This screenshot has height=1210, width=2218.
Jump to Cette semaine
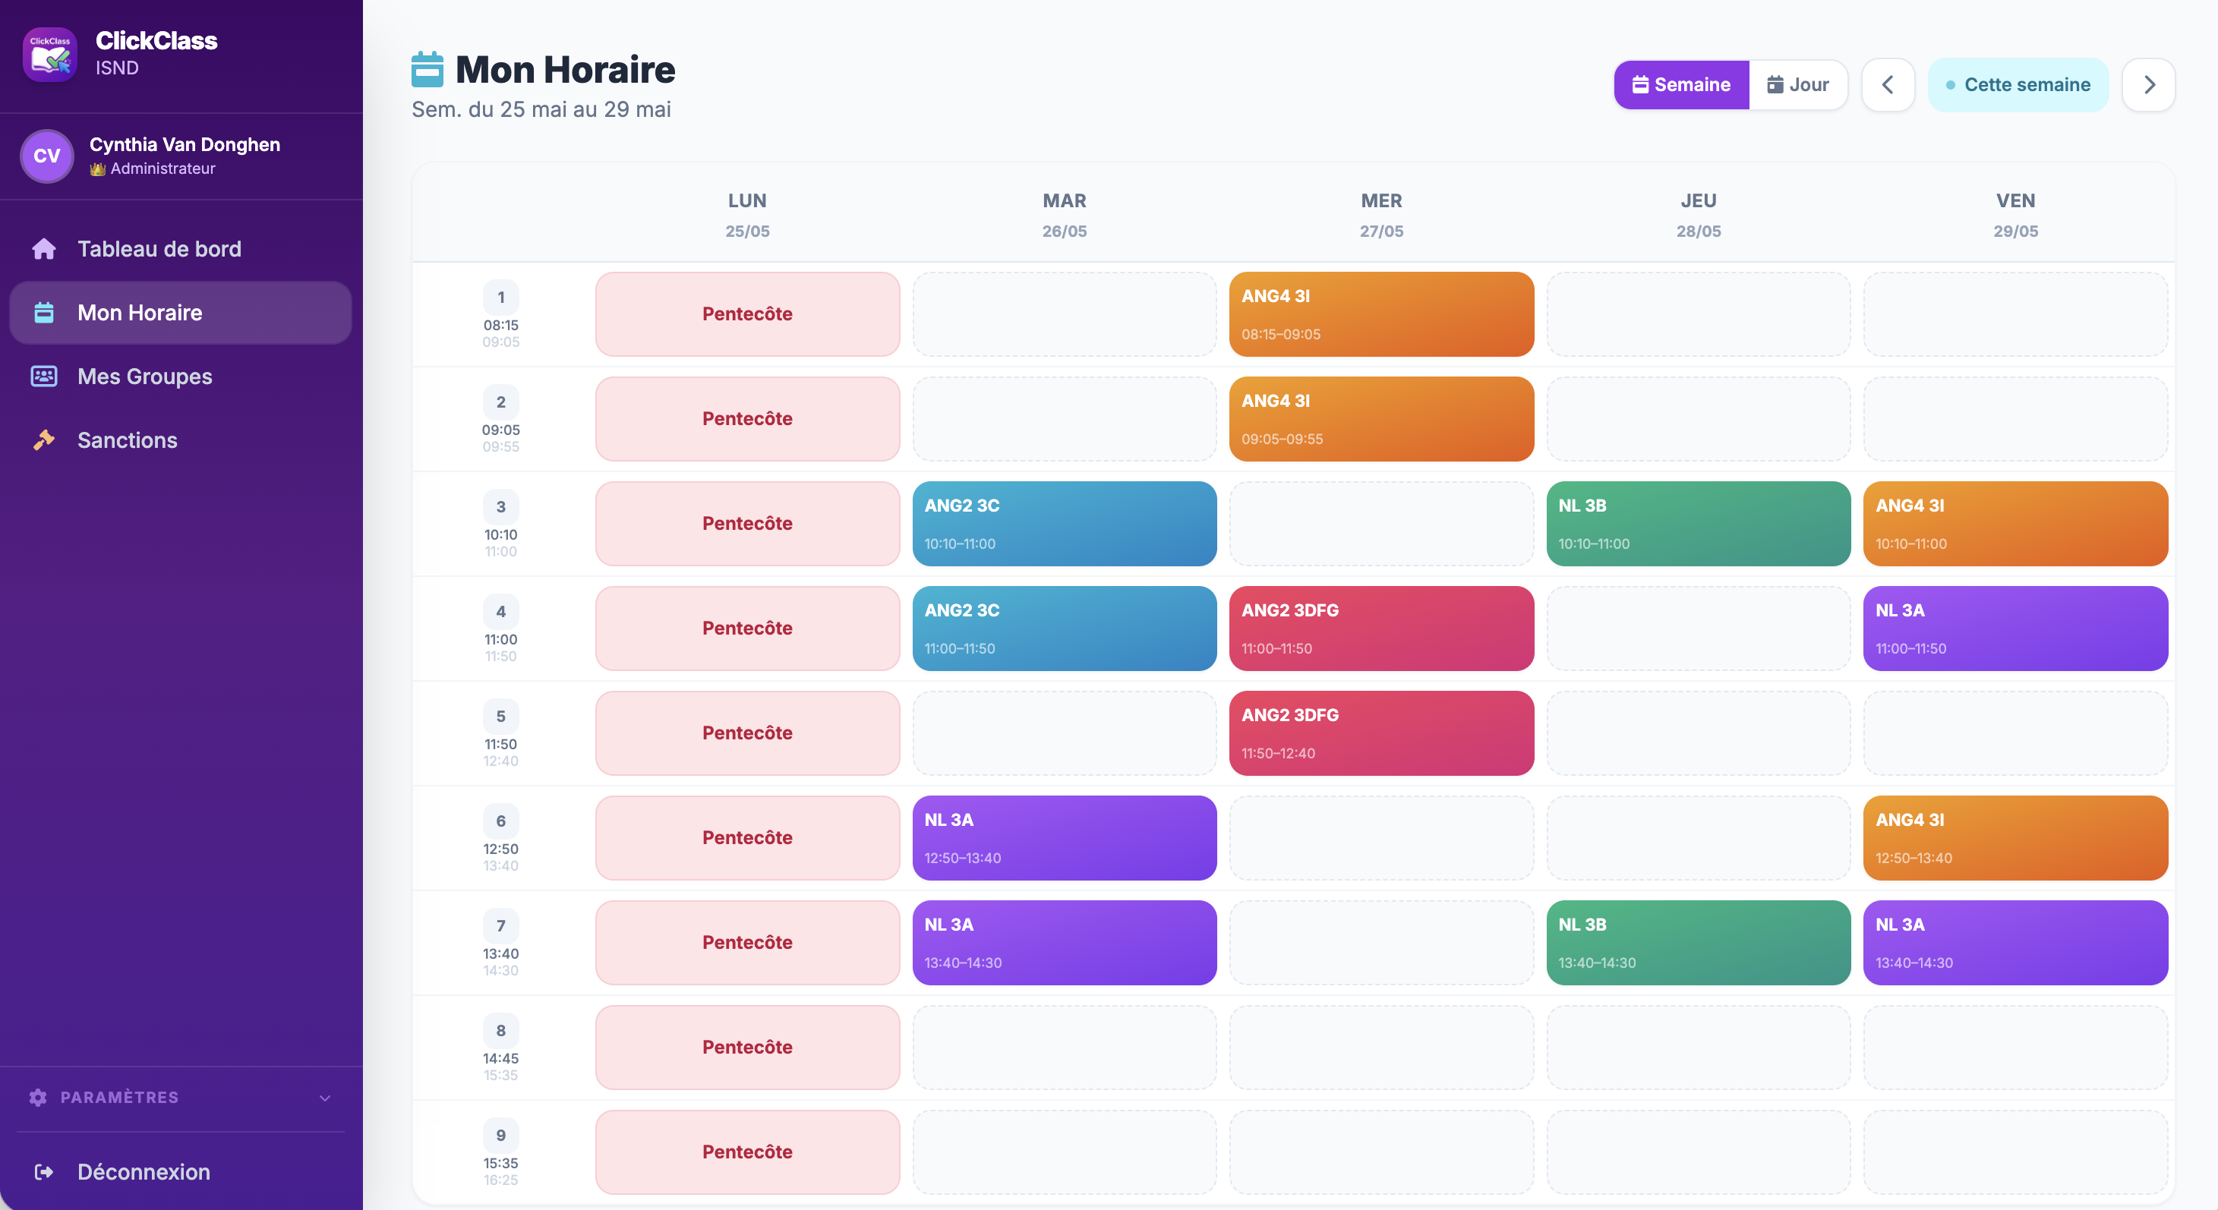pyautogui.click(x=2018, y=84)
